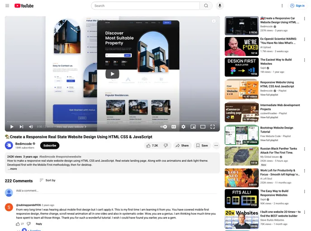Click the #bedimcode hashtag

tap(47, 157)
